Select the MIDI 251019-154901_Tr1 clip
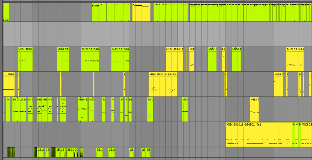This screenshot has width=312, height=160. click(258, 134)
